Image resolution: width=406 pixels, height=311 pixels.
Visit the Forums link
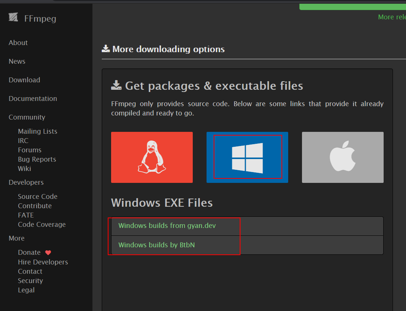tap(30, 150)
